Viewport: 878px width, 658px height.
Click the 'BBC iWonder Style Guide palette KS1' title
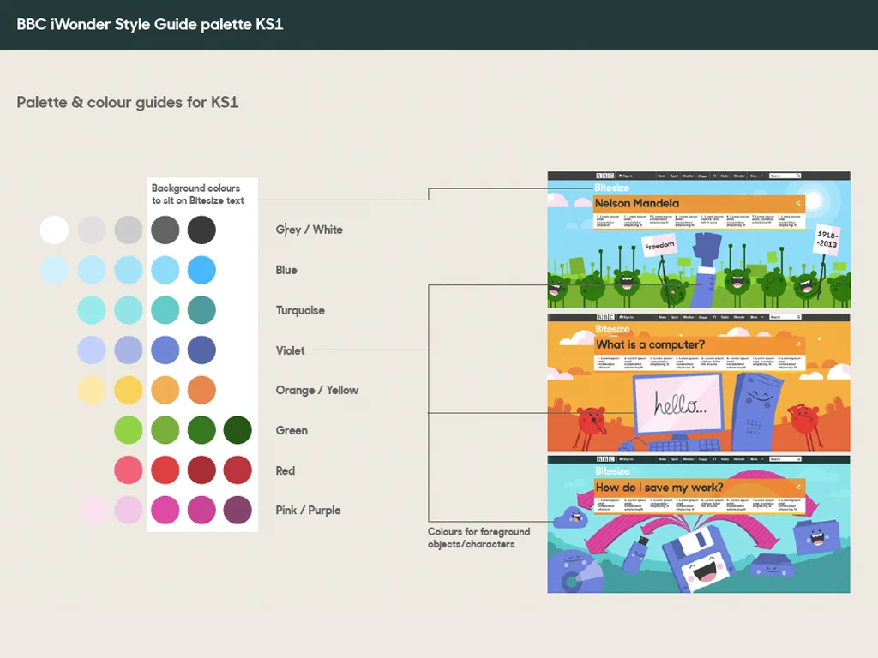150,25
